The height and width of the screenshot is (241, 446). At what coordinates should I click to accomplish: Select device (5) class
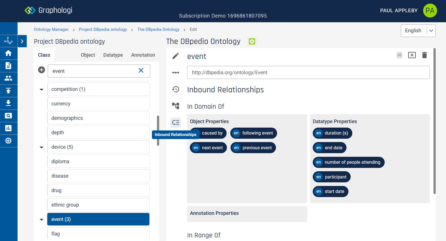coord(98,147)
